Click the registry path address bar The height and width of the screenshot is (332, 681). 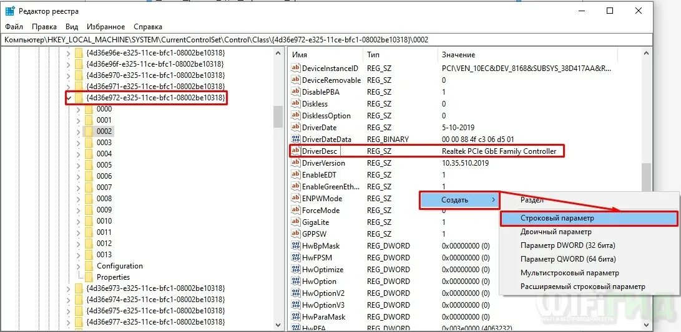tap(326, 39)
